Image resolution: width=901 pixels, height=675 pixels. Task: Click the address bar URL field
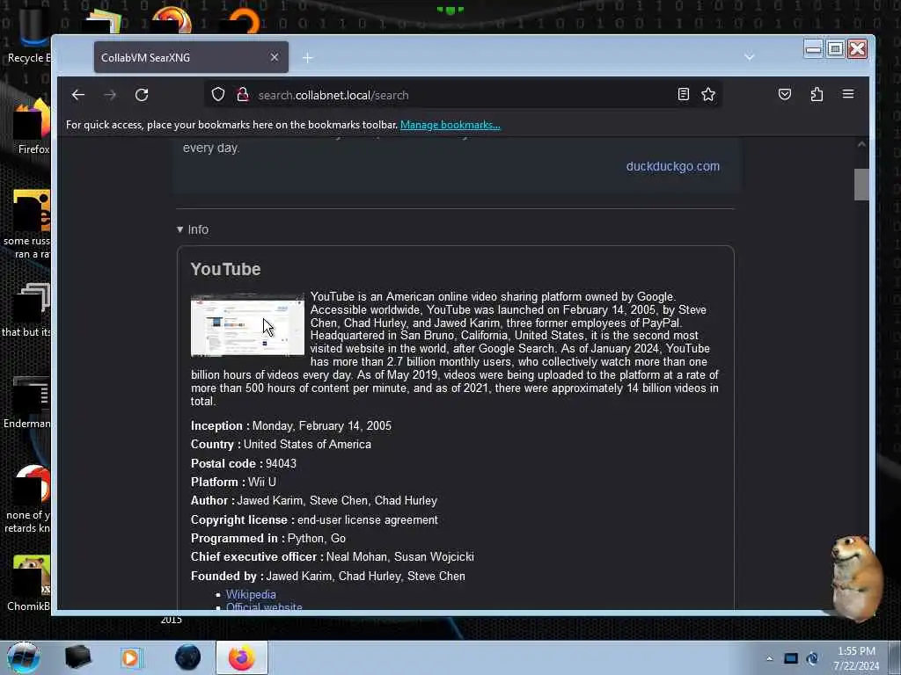click(463, 95)
